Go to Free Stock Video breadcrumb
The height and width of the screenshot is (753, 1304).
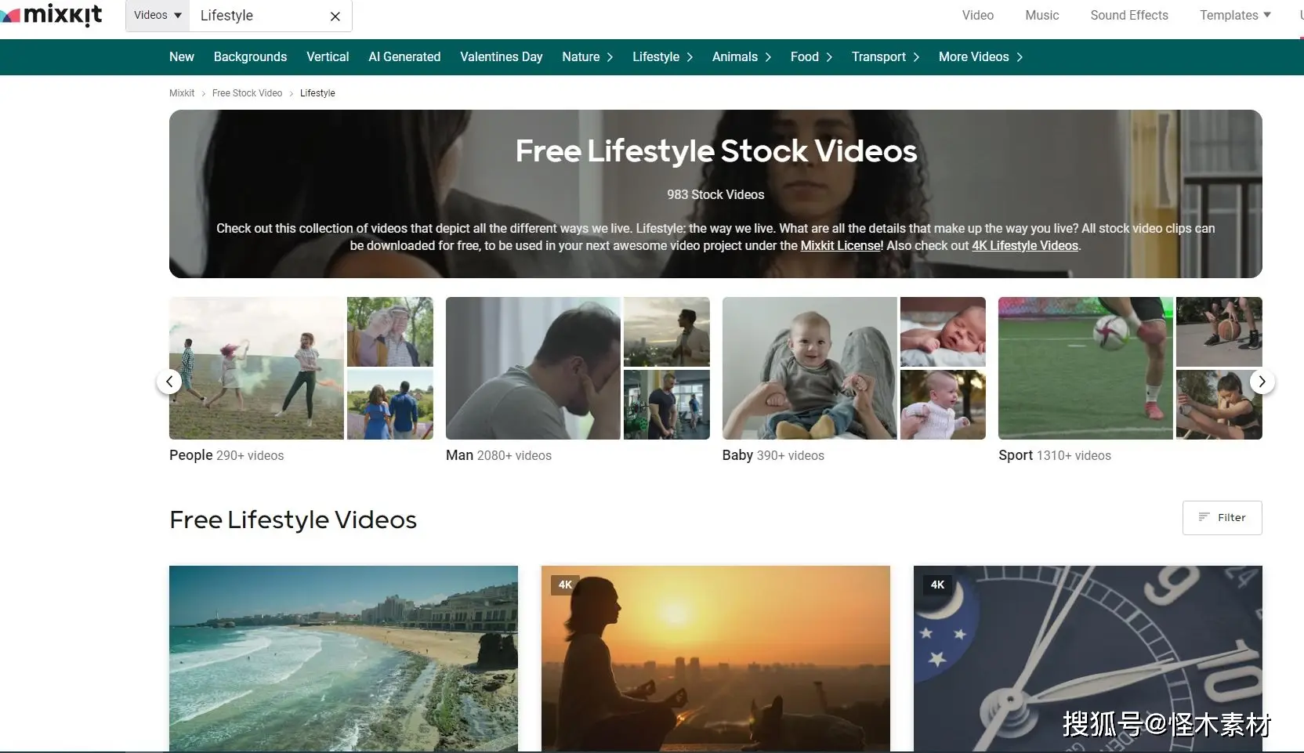click(x=247, y=92)
